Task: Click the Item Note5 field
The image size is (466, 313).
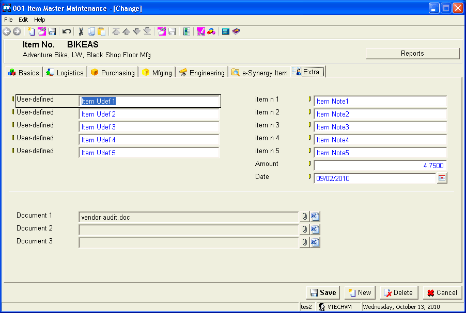Action: (380, 153)
